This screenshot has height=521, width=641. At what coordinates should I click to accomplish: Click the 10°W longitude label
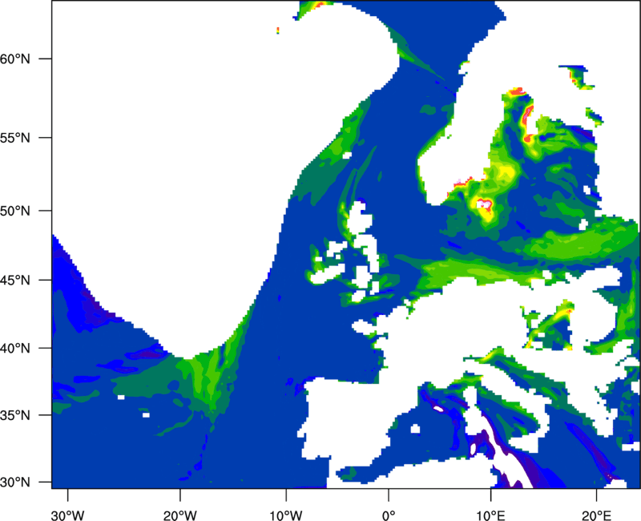285,515
